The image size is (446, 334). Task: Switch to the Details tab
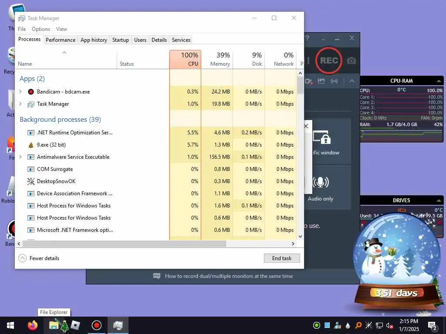pyautogui.click(x=159, y=40)
